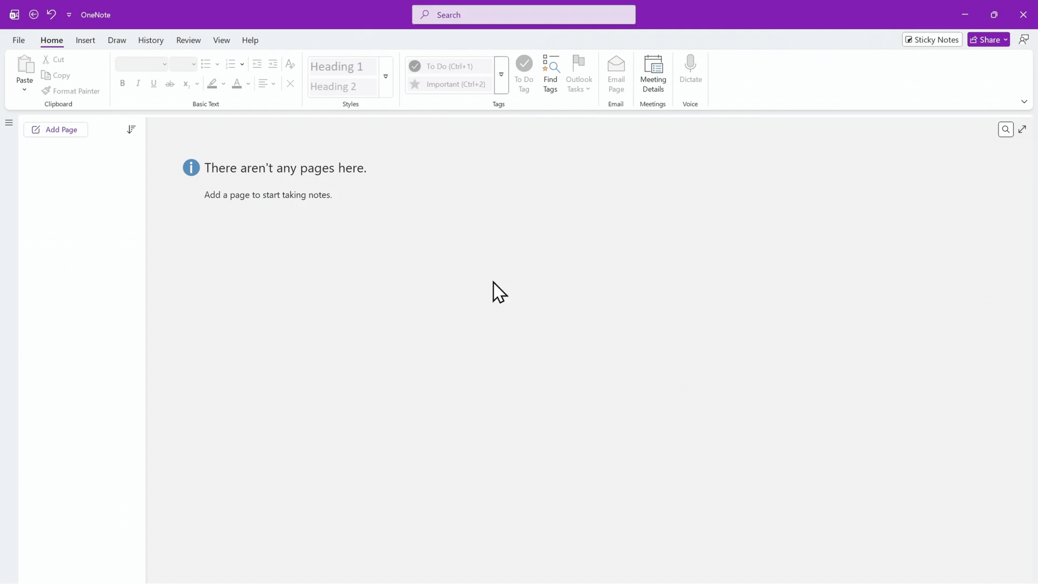Select To Do (Ctrl+1) tag
The height and width of the screenshot is (584, 1038).
449,66
